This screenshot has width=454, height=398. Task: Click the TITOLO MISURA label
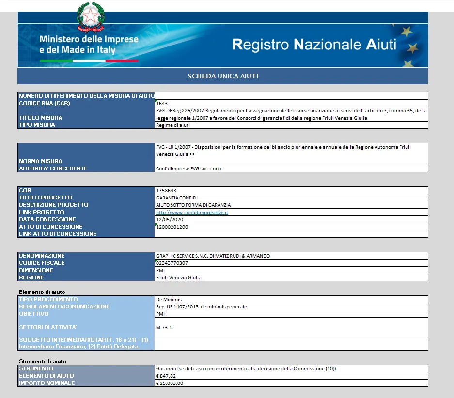pyautogui.click(x=41, y=118)
